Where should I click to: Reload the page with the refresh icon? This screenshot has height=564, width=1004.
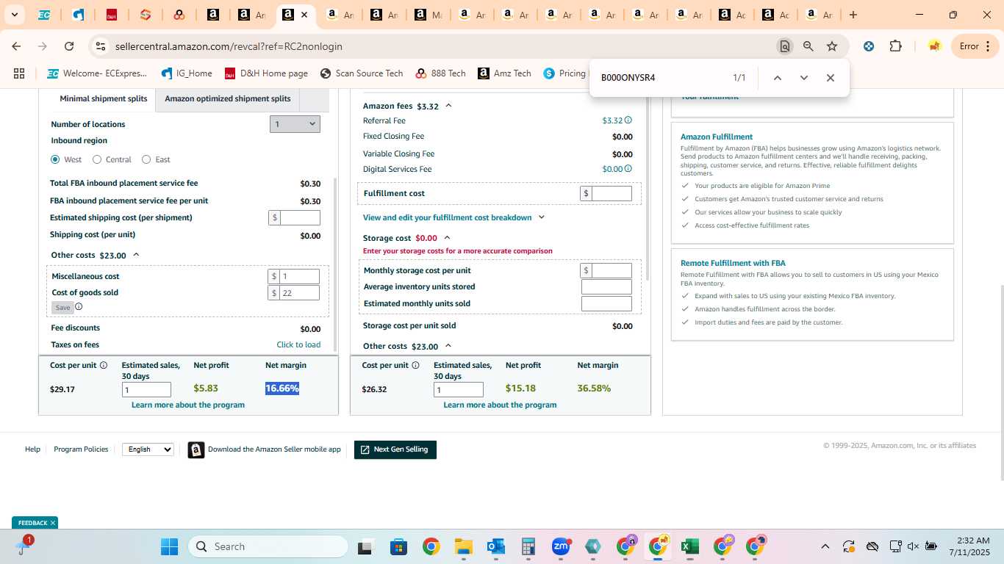click(69, 46)
